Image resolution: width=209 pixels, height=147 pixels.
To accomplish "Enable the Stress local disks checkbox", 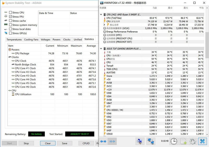I will coord(10,29).
